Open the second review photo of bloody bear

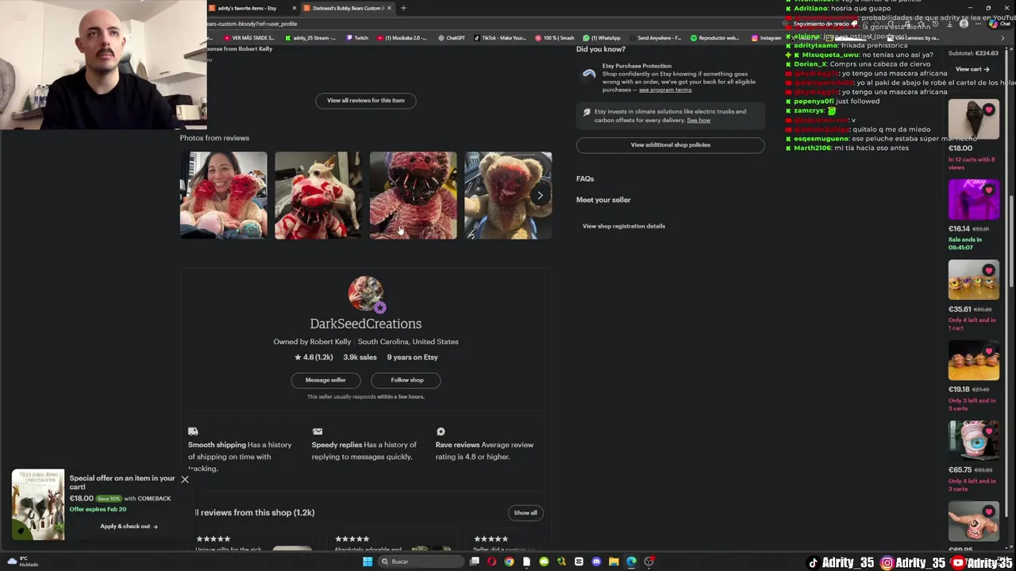pyautogui.click(x=318, y=195)
